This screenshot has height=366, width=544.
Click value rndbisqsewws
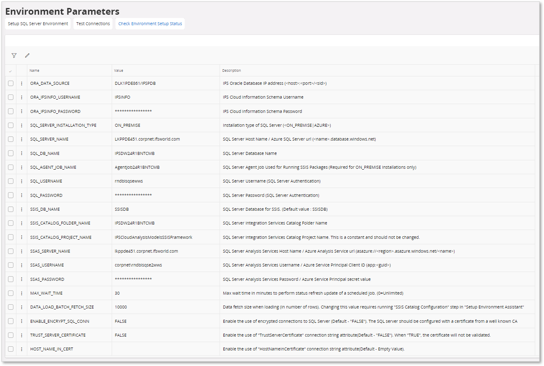129,181
